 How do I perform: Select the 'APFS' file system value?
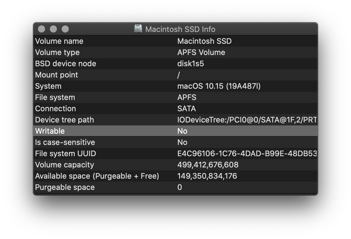coord(187,97)
